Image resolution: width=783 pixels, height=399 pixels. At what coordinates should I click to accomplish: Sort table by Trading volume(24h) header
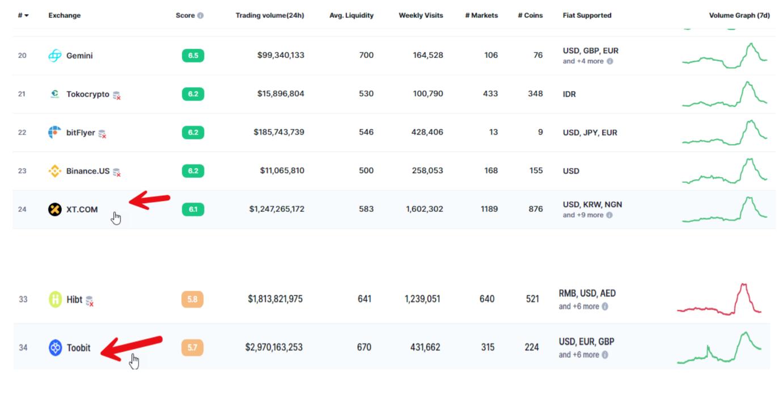(270, 15)
